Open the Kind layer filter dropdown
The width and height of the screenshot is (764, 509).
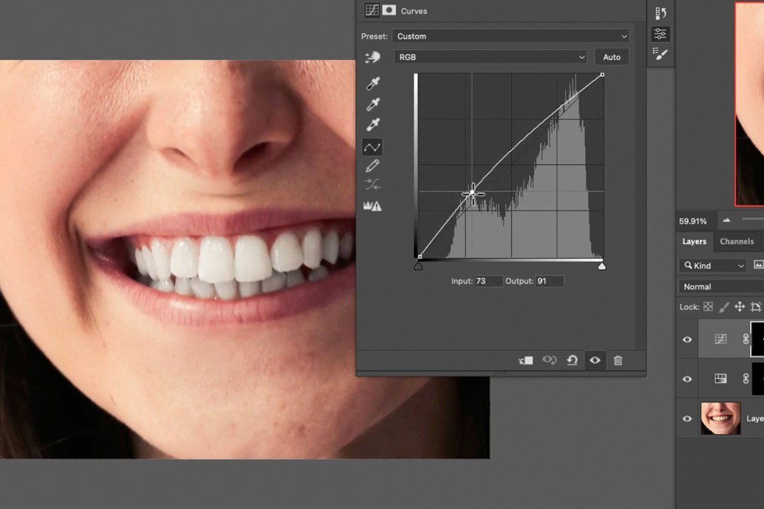click(x=712, y=265)
